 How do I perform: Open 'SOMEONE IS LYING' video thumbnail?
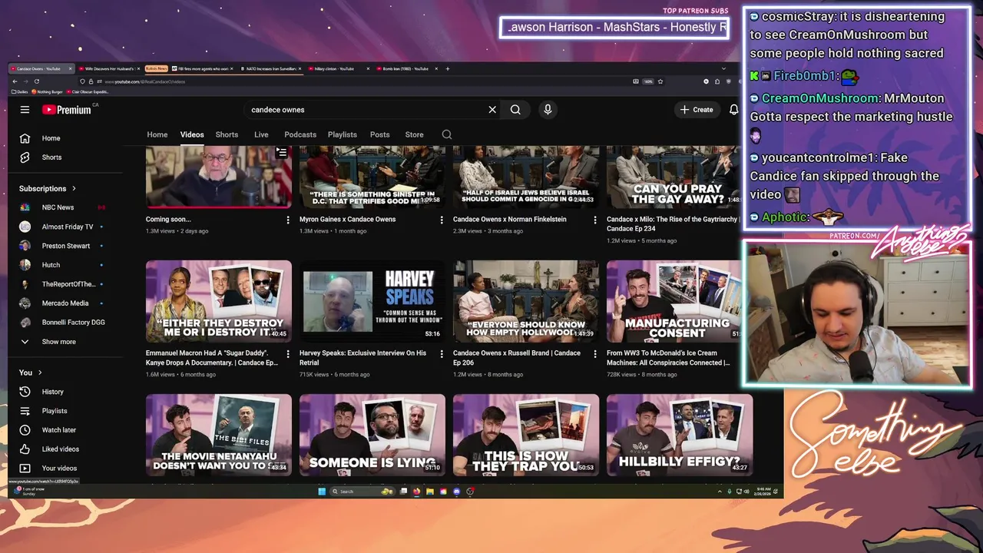tap(372, 435)
